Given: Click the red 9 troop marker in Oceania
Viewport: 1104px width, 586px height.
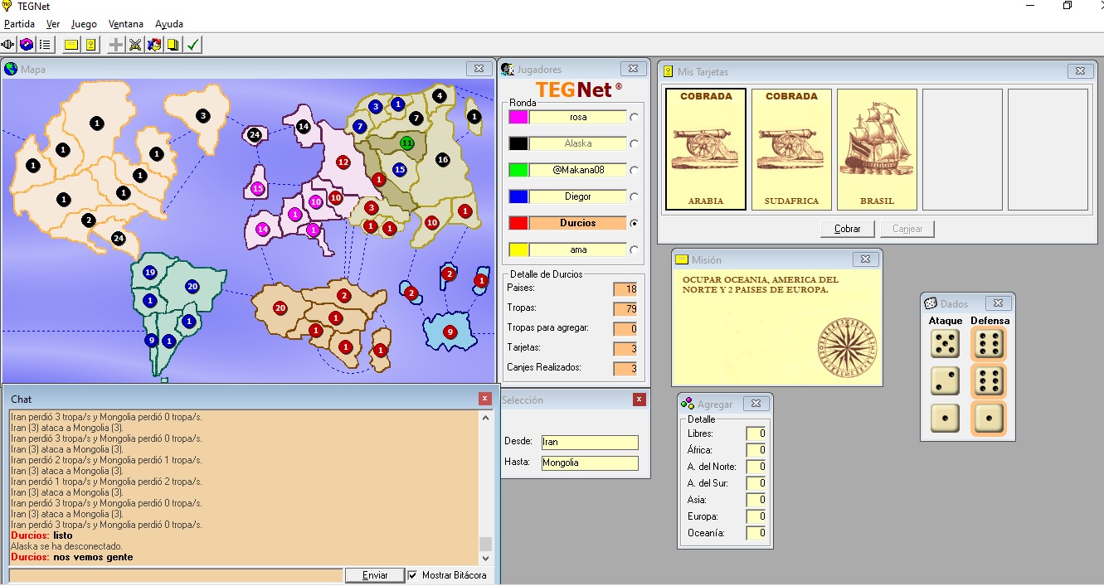Looking at the screenshot, I should coord(450,332).
